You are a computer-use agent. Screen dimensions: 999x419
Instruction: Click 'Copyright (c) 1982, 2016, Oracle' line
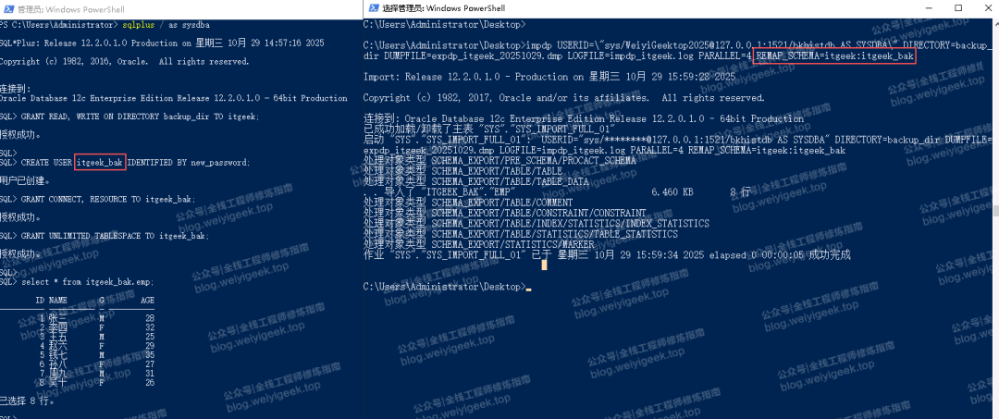124,62
